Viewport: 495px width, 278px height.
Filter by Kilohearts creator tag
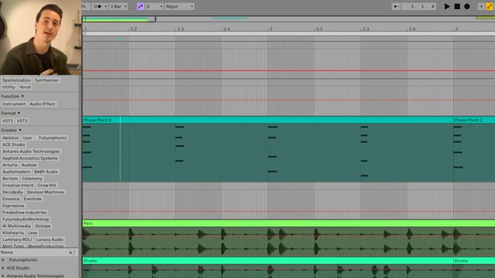13,233
